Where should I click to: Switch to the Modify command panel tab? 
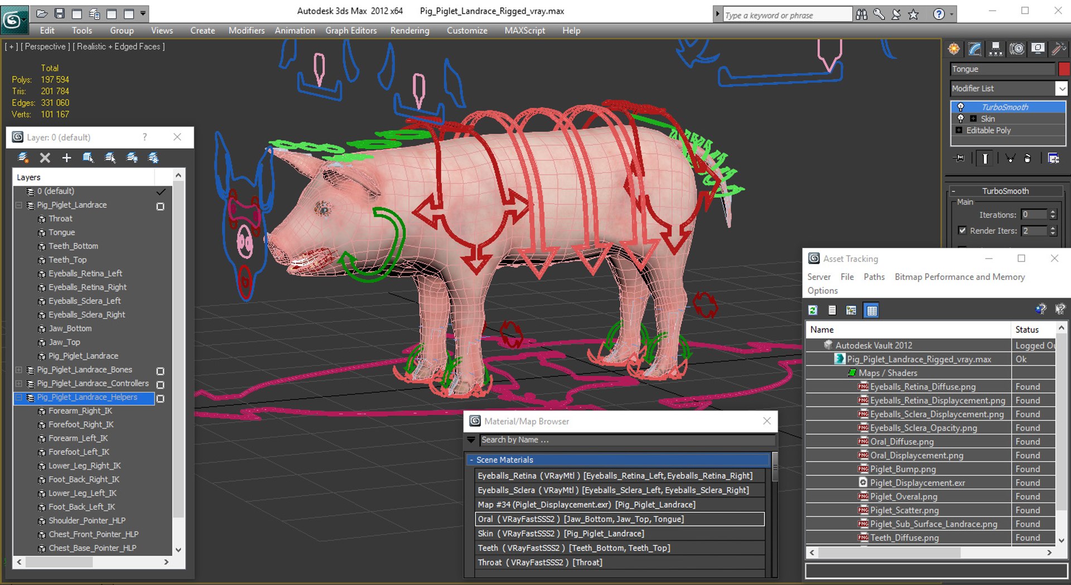coord(975,49)
